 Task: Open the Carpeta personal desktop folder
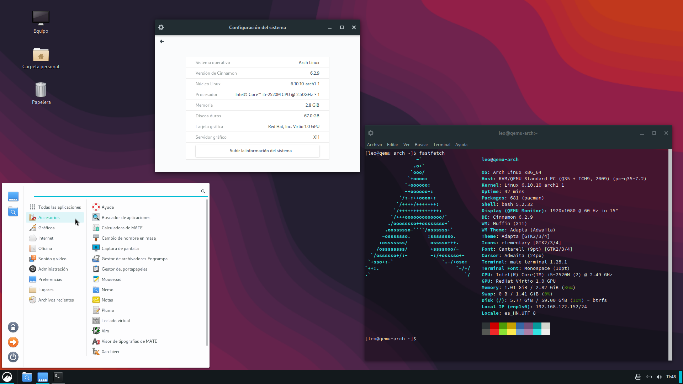tap(41, 58)
